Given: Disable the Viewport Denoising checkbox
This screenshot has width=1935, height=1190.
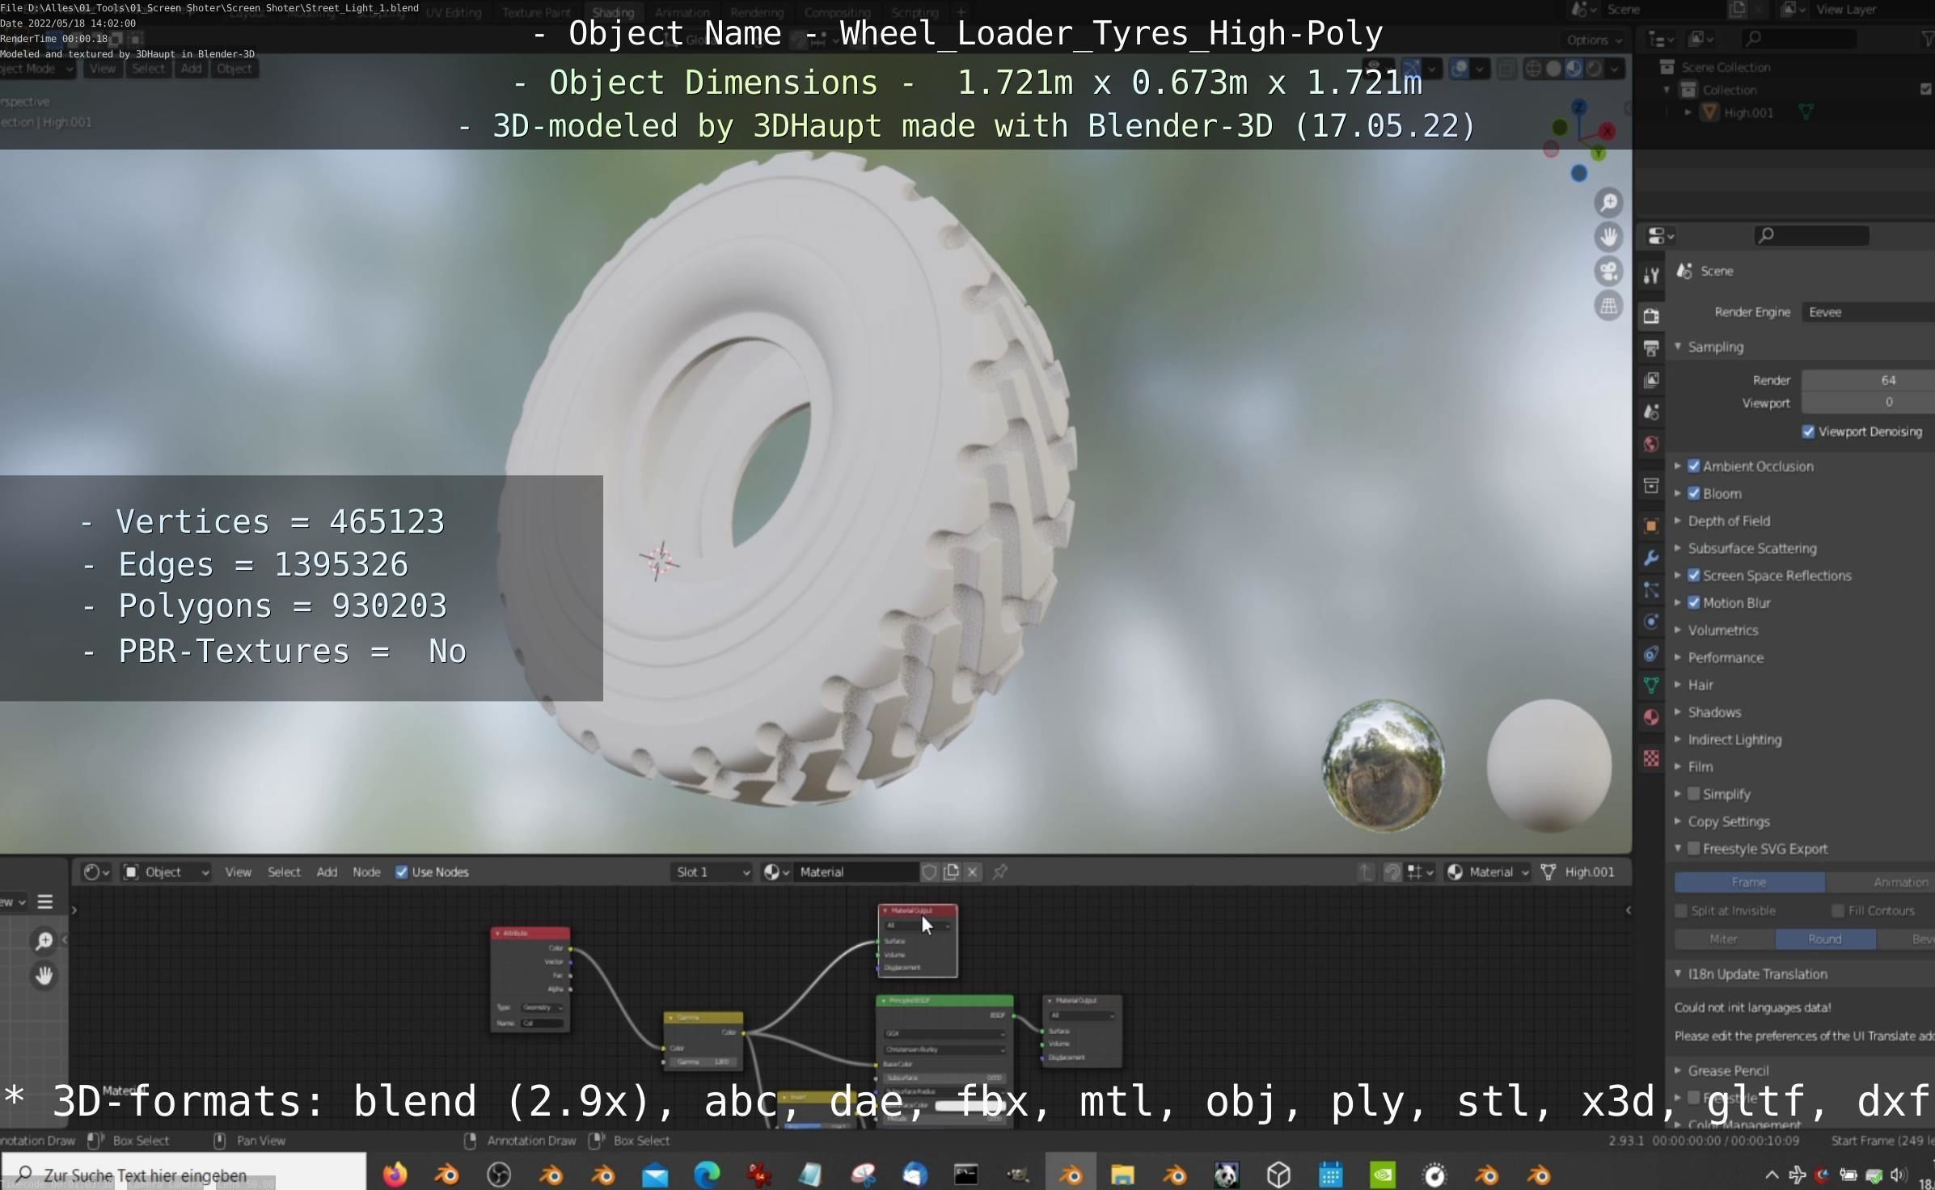Looking at the screenshot, I should click(x=1809, y=432).
